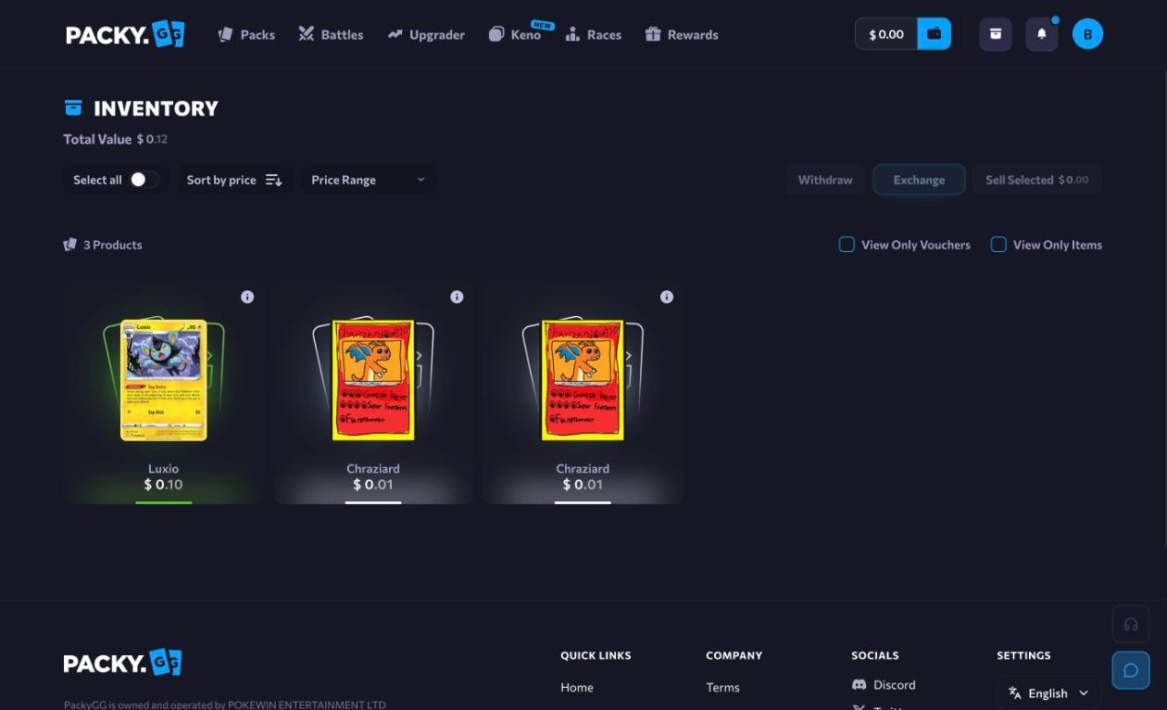The image size is (1167, 710).
Task: Open the Terms link
Action: [722, 687]
